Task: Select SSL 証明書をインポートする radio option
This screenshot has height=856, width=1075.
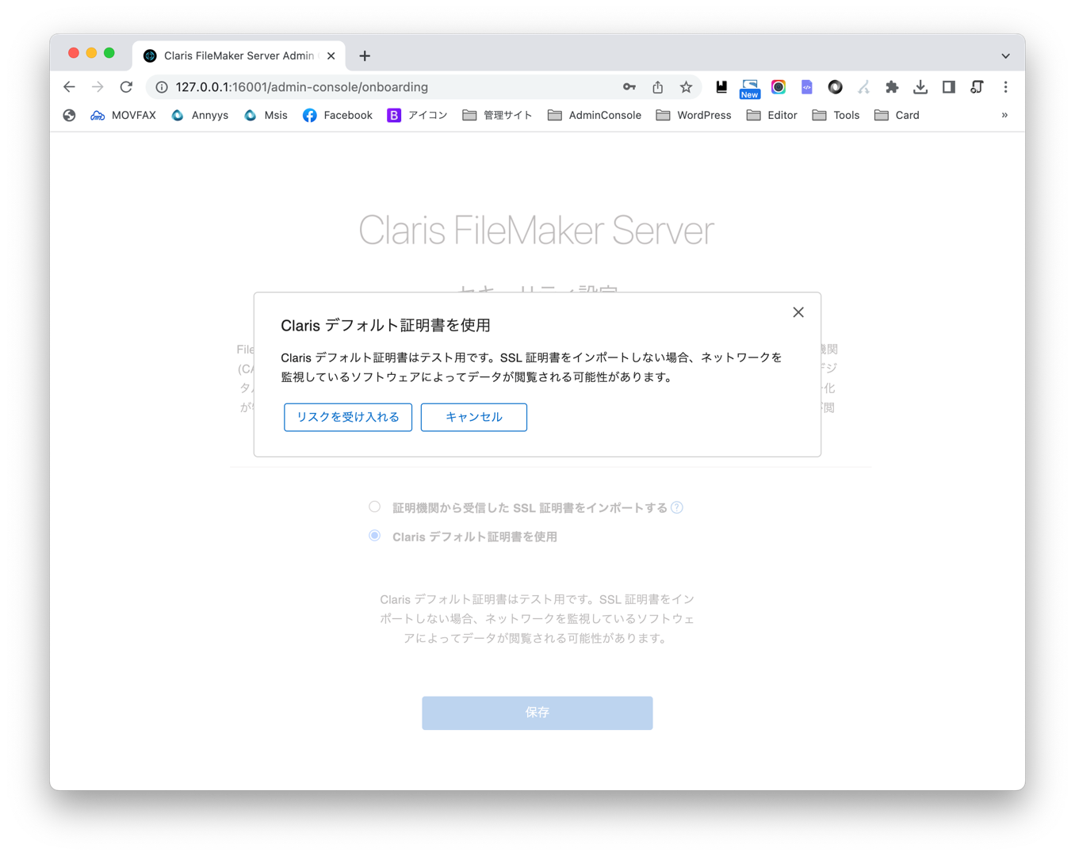Action: click(x=374, y=506)
